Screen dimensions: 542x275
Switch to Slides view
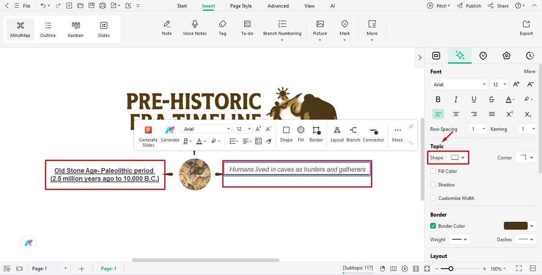pyautogui.click(x=104, y=29)
